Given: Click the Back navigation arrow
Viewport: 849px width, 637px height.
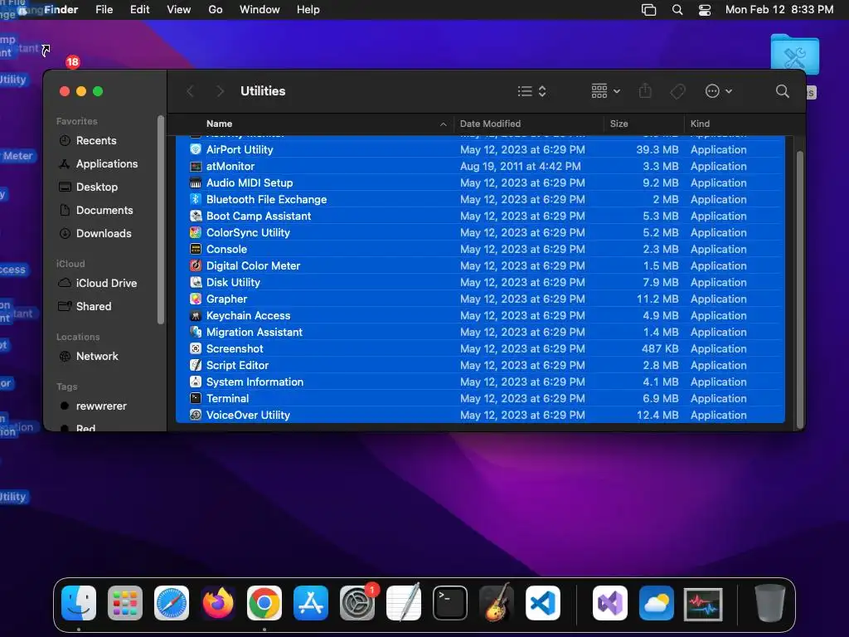Looking at the screenshot, I should (190, 91).
